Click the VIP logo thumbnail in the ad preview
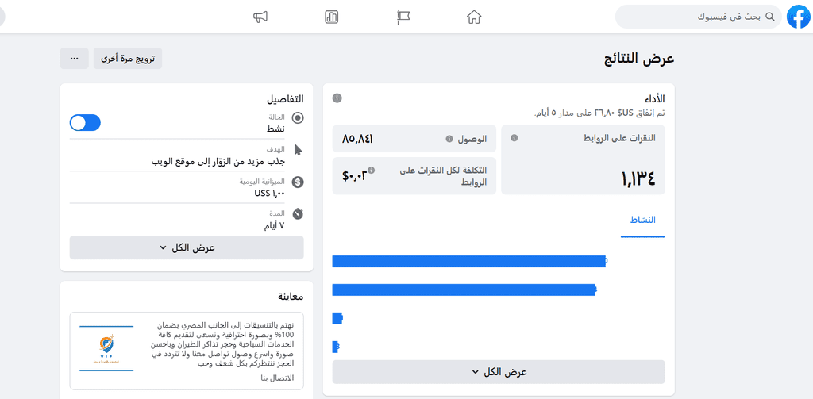This screenshot has width=813, height=399. (x=106, y=349)
